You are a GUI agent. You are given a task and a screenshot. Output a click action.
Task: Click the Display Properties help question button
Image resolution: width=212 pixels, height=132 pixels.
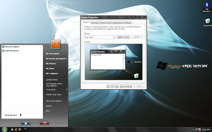(137, 17)
